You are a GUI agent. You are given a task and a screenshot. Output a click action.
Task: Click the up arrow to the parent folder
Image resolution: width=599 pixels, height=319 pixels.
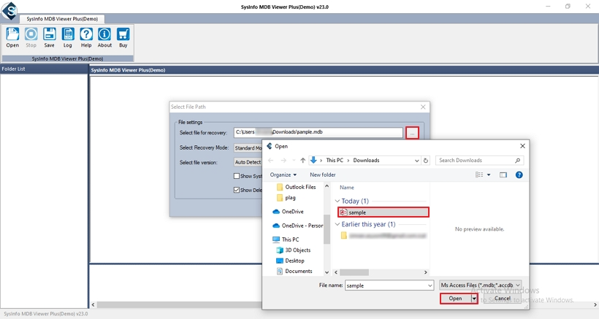click(302, 161)
